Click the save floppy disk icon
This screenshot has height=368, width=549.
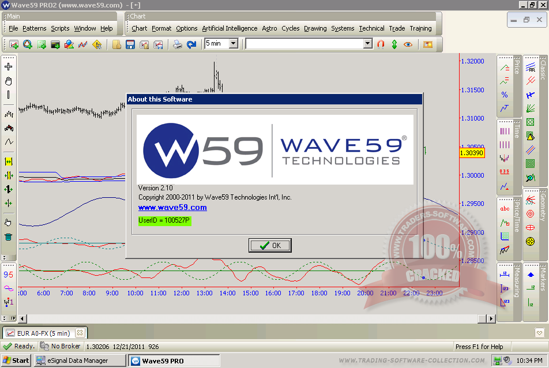coord(130,44)
